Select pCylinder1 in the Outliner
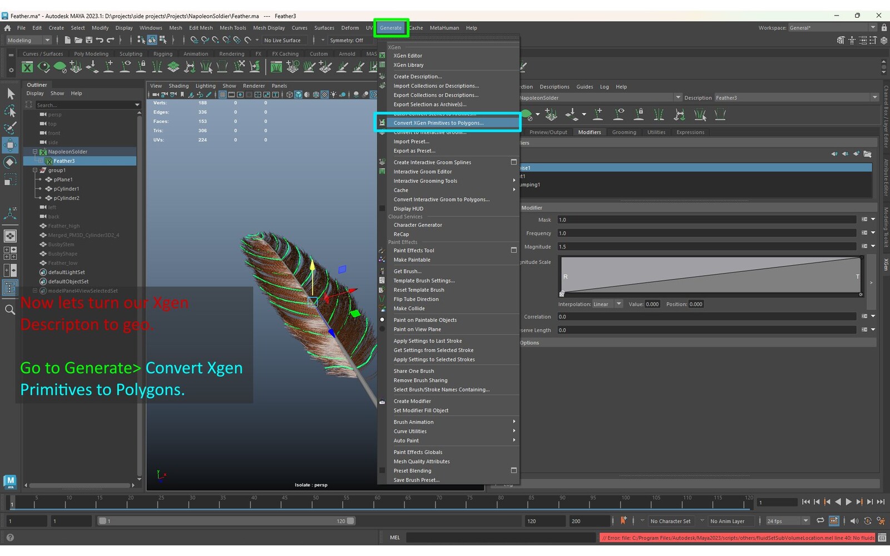This screenshot has width=890, height=556. 66,189
